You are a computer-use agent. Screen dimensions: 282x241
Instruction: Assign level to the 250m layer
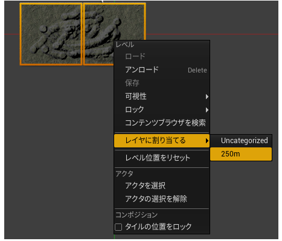(x=241, y=154)
